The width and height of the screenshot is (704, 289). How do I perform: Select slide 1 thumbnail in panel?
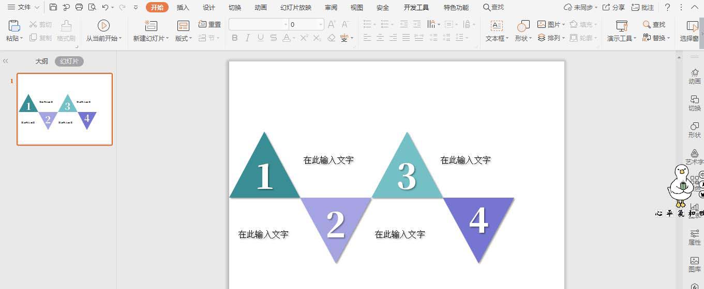[x=65, y=109]
